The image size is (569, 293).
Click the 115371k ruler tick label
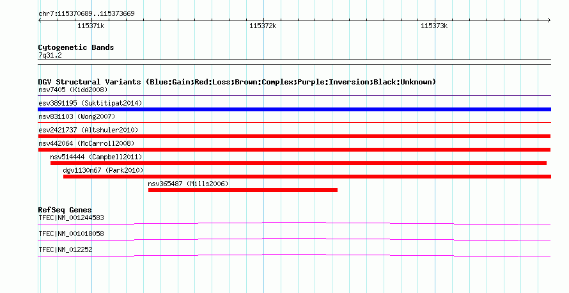click(91, 26)
